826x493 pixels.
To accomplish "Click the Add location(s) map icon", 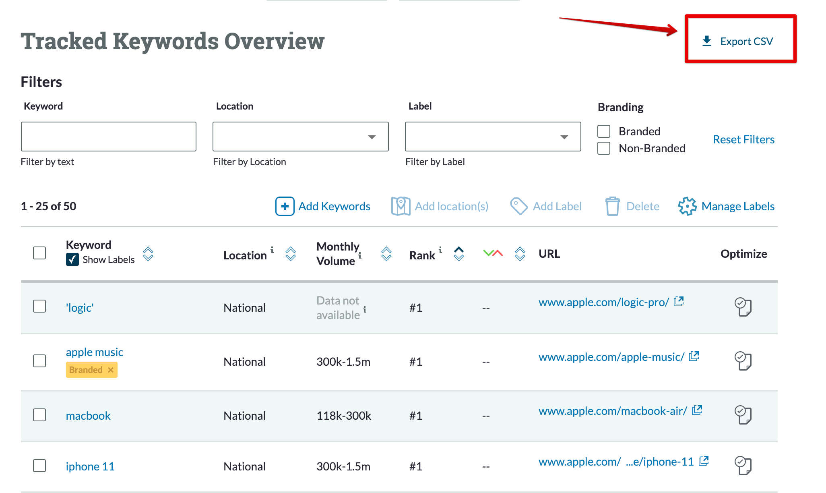I will point(401,206).
